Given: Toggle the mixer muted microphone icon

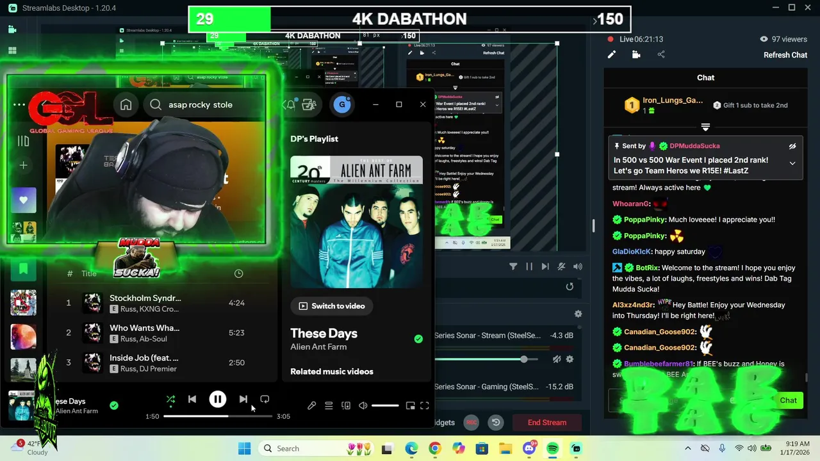Looking at the screenshot, I should (561, 266).
